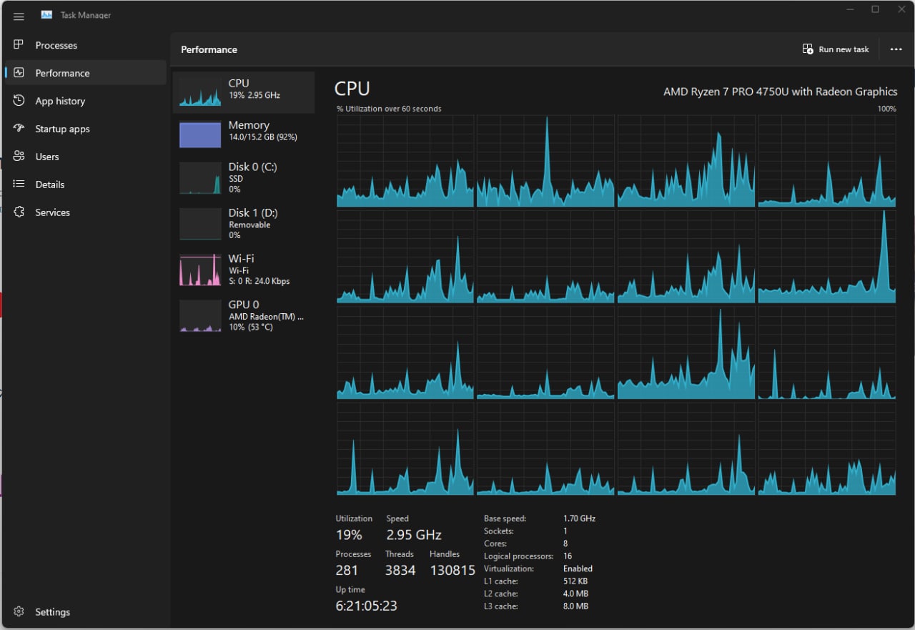Screen dimensions: 915x630
Task: Open Settings via the gear icon
Action: click(19, 612)
